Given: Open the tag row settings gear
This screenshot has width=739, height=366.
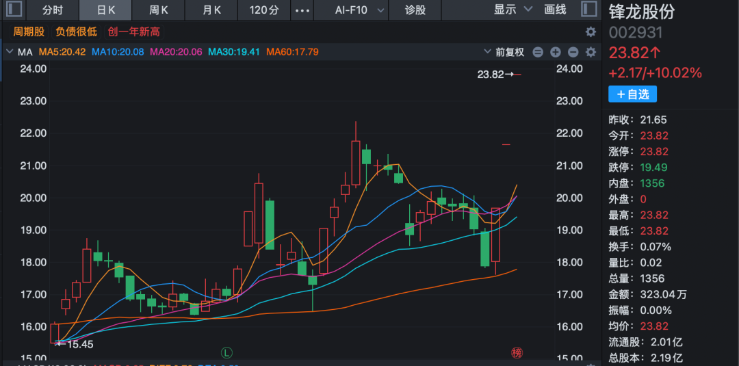Looking at the screenshot, I should point(591,31).
